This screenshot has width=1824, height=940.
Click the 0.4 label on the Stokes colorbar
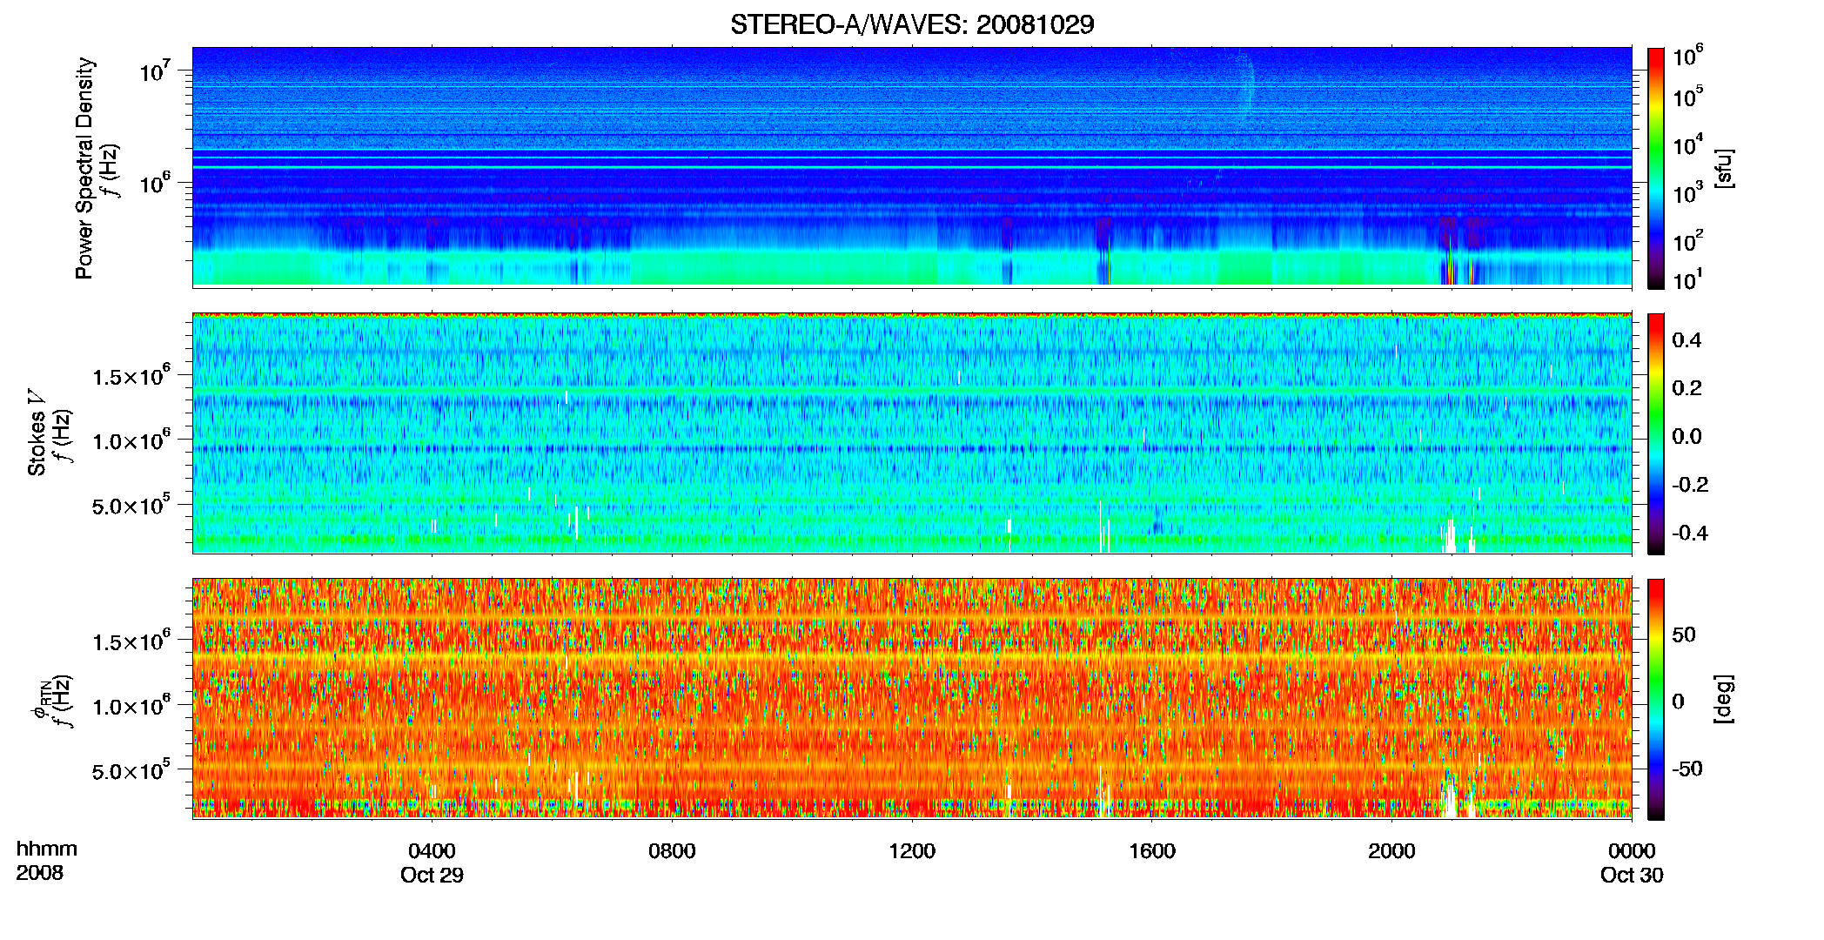tap(1687, 340)
